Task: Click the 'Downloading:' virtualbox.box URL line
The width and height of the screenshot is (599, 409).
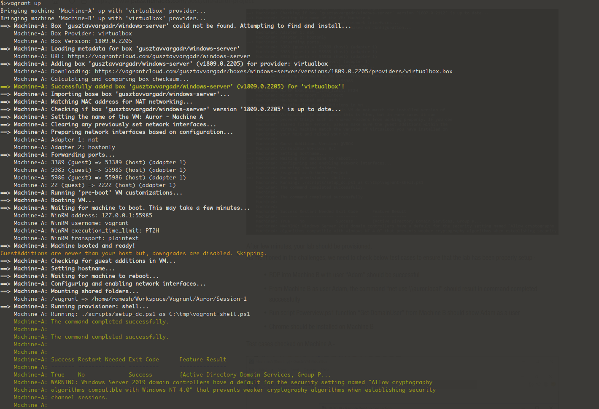Action: pos(233,72)
